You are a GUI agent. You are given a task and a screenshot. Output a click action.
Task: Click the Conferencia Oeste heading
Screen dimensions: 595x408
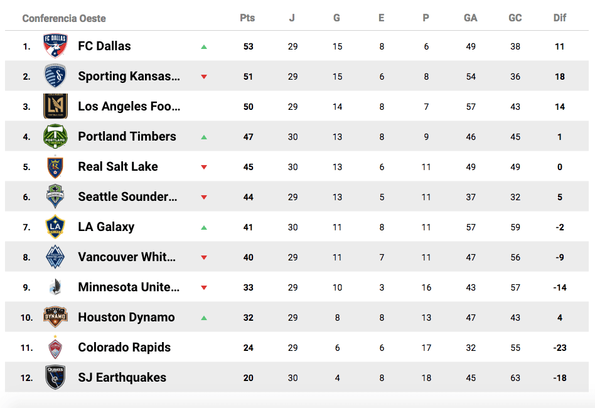point(64,18)
